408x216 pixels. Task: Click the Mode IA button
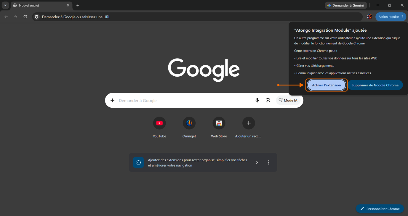[x=288, y=101]
